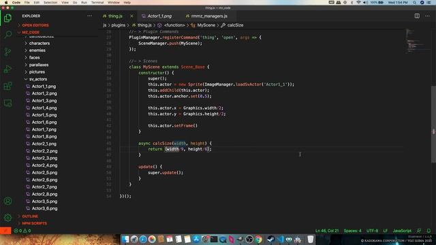Screen dimensions: 436x245
Task: Open Explorer panel ellipsis menu
Action: click(x=89, y=16)
